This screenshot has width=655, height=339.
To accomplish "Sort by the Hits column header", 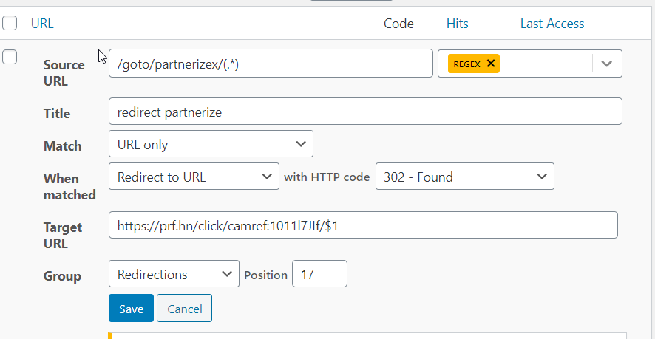I will [458, 24].
